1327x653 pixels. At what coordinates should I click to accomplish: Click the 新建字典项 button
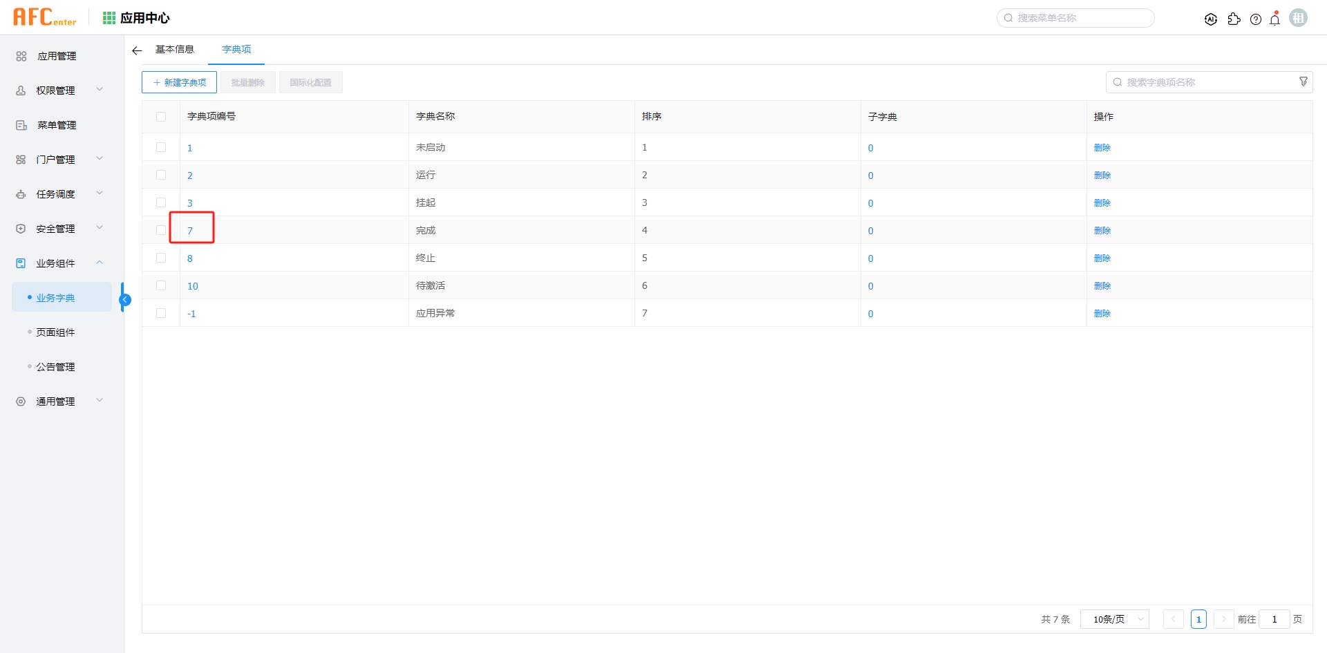pyautogui.click(x=179, y=82)
